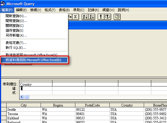Open the 表格(B) menu

coord(64,10)
